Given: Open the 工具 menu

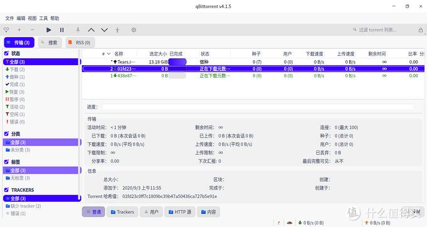Looking at the screenshot, I should (43, 18).
